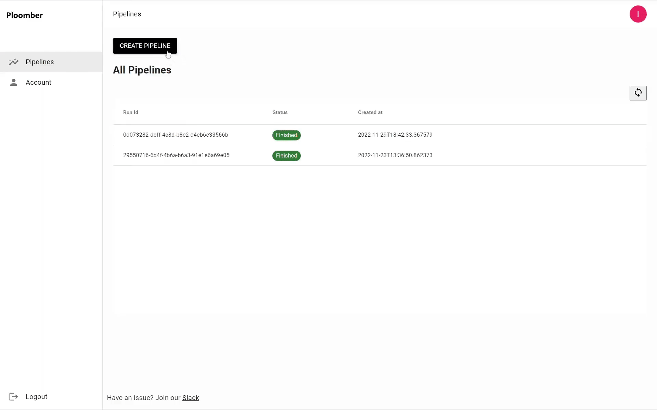Click the Logout label in the sidebar
The image size is (657, 410).
pyautogui.click(x=36, y=397)
